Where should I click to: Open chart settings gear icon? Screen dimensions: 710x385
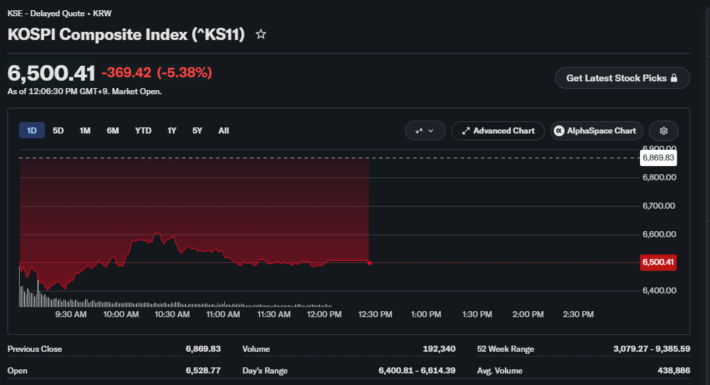663,131
